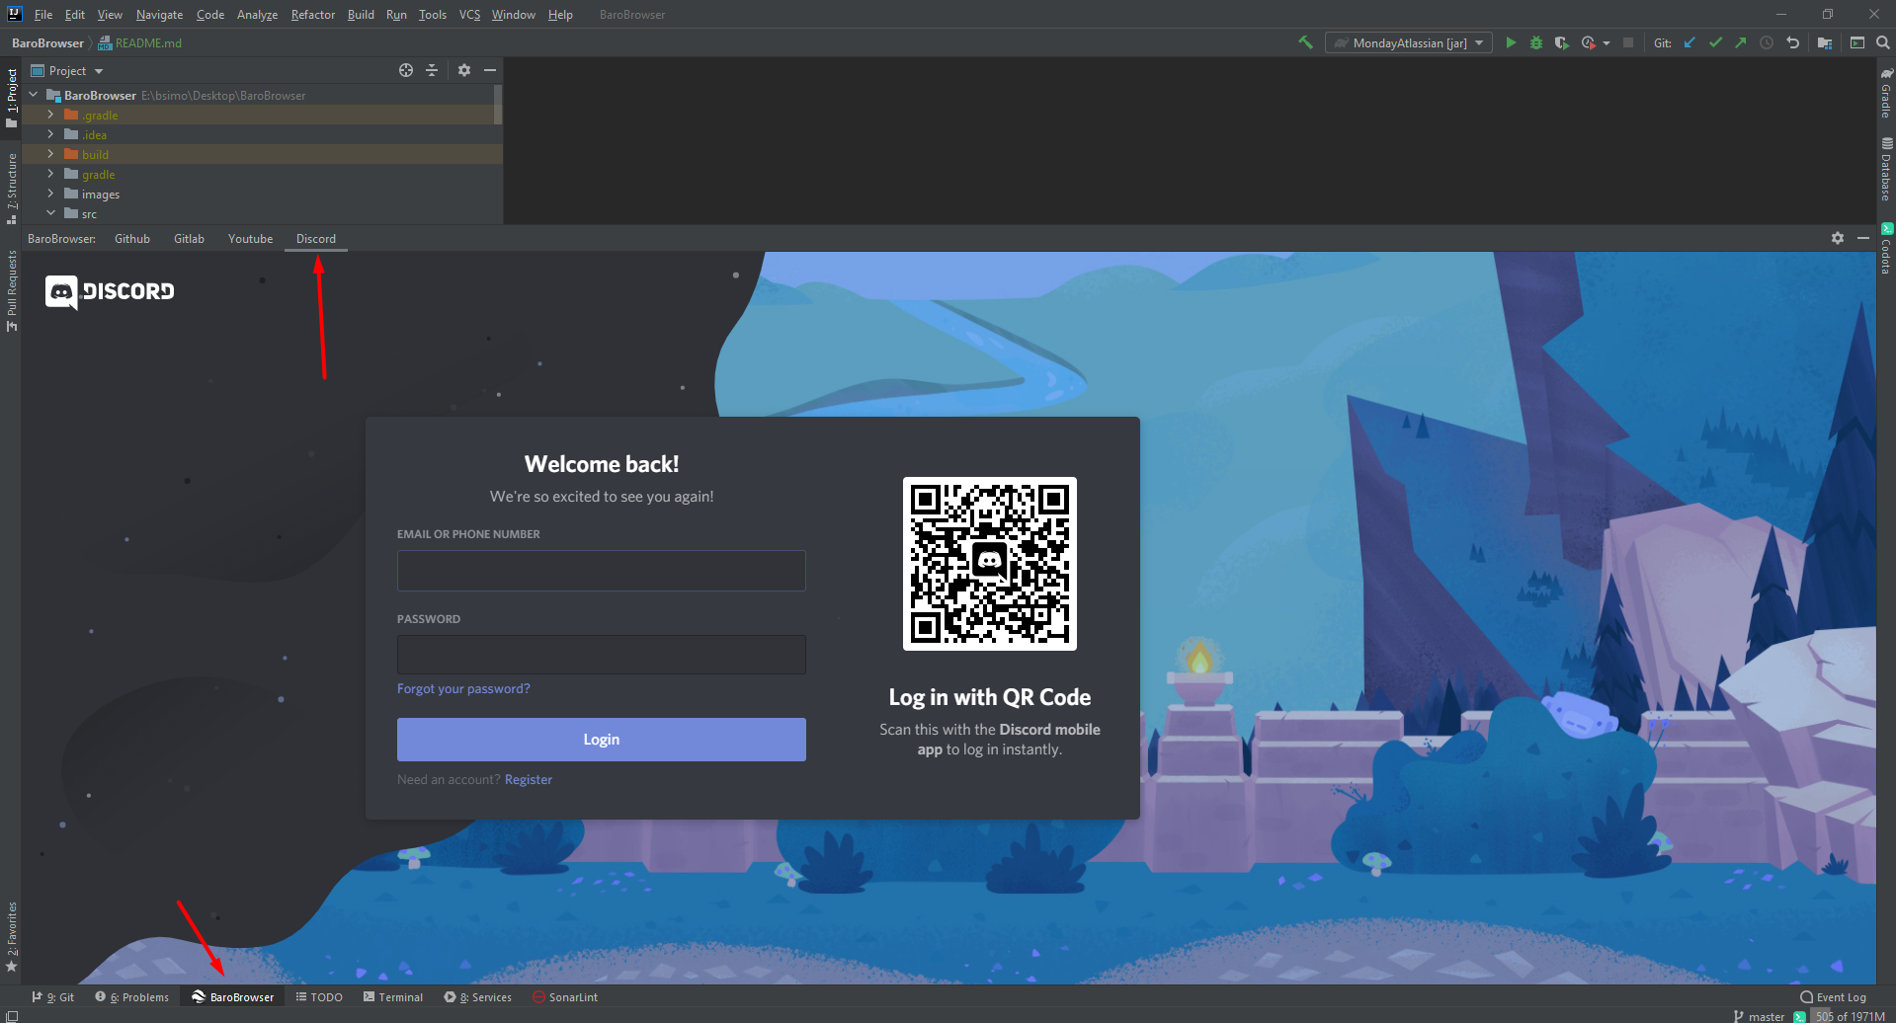This screenshot has height=1023, width=1896.
Task: Click Forgot your password link
Action: coord(463,689)
